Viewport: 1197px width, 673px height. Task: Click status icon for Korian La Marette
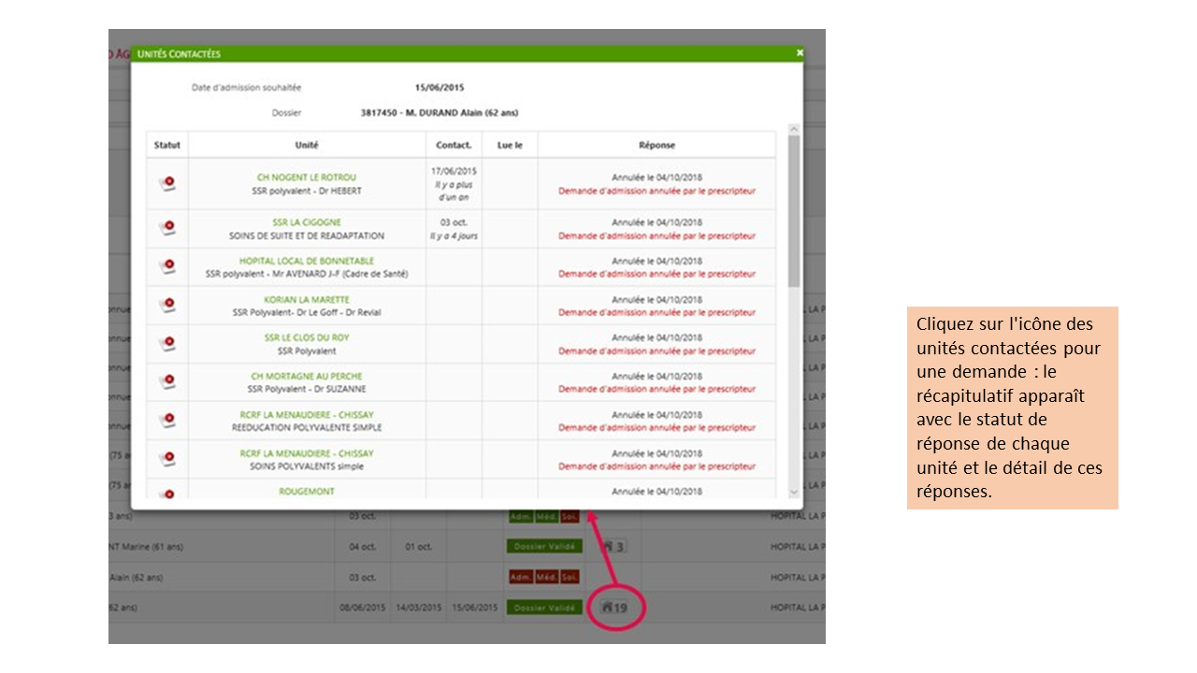(x=167, y=305)
